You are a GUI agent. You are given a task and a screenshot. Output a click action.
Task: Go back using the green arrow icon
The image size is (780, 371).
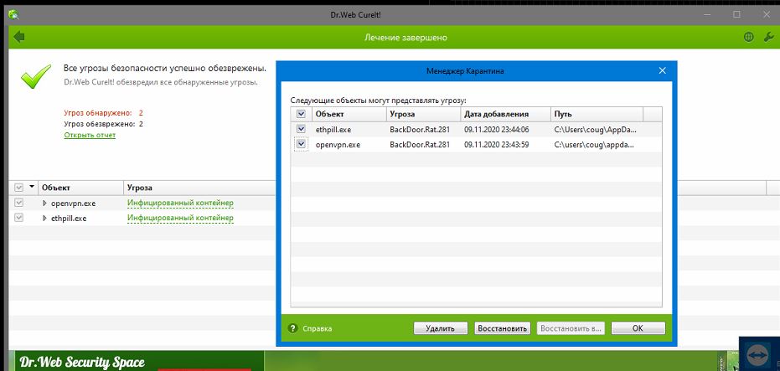pos(19,38)
